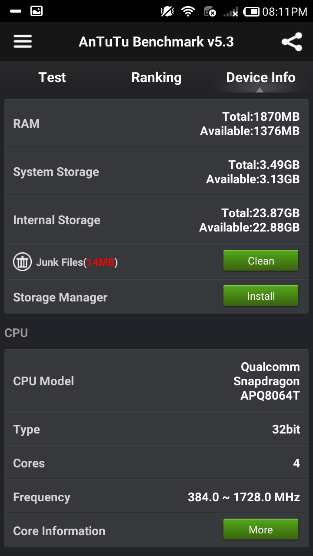Screen dimensions: 313x556
Task: Tap the no-signal bars icon
Action: pos(231,12)
